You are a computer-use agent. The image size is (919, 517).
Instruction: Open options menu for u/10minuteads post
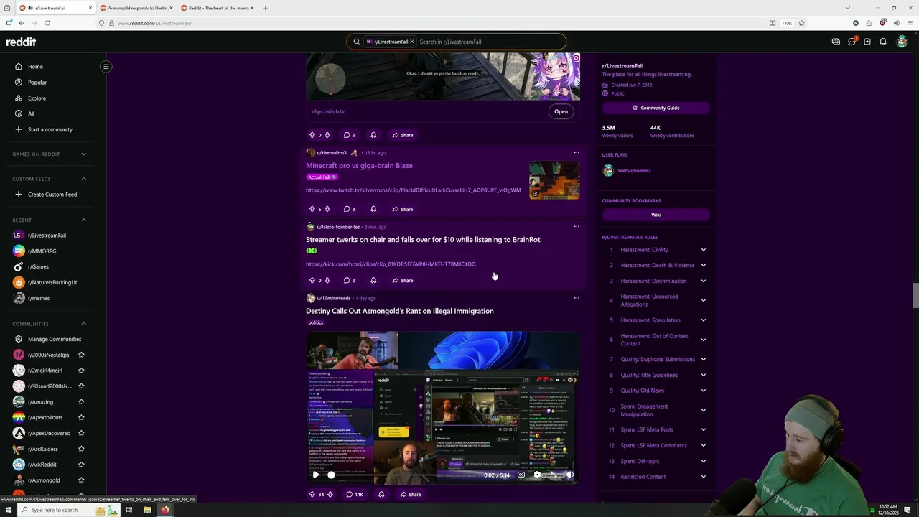tap(577, 298)
